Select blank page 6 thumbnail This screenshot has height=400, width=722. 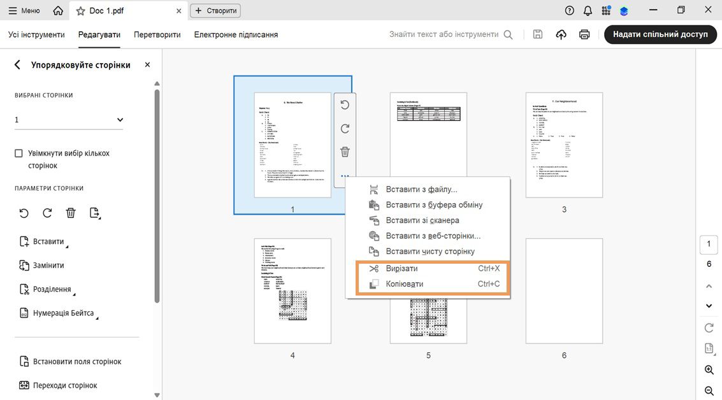point(564,291)
